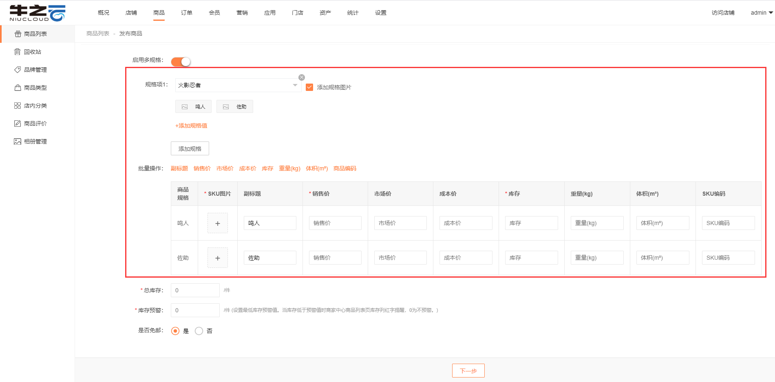
Task: Open the 应用 top menu
Action: 270,13
